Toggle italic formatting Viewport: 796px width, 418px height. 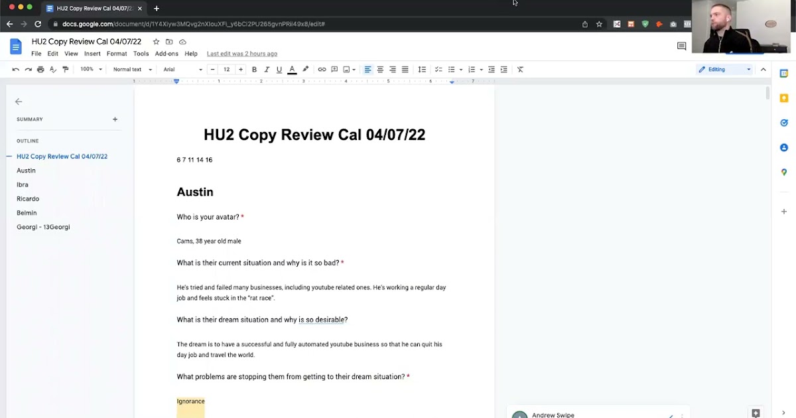[x=267, y=70]
